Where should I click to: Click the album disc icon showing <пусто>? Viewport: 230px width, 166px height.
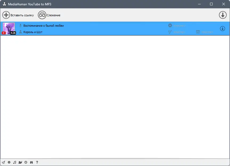tap(170, 26)
